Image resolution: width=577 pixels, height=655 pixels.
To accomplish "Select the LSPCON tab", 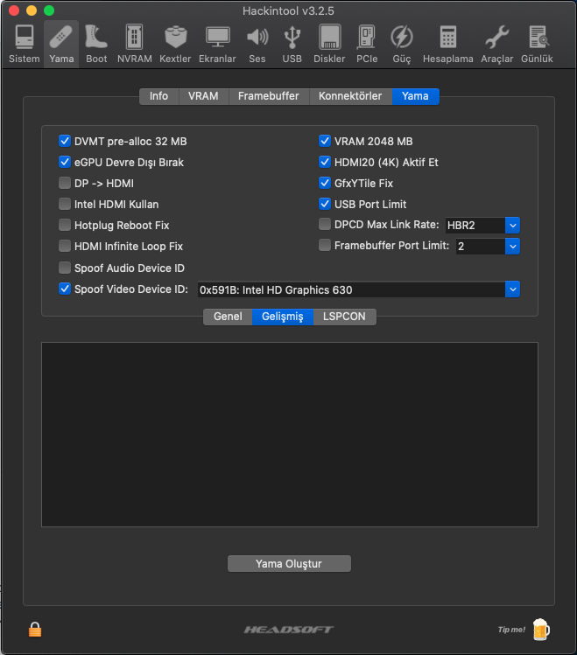I will pyautogui.click(x=344, y=317).
